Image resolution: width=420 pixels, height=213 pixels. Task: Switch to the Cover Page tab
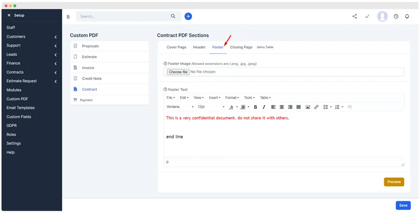point(176,47)
